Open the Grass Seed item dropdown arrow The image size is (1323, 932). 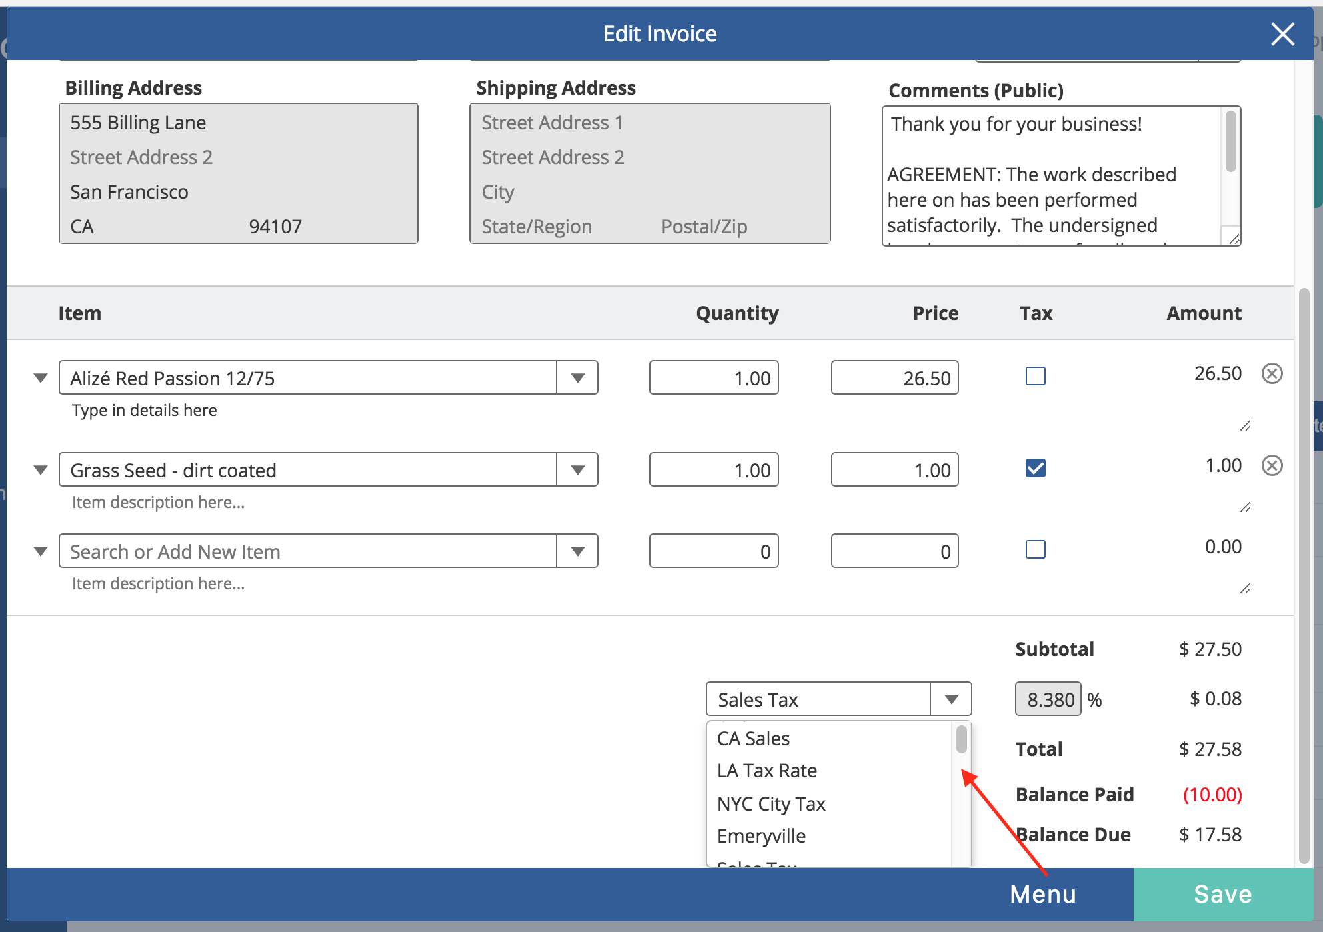tap(577, 470)
